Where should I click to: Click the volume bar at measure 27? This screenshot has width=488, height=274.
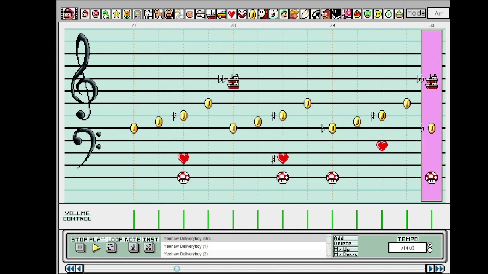click(134, 220)
